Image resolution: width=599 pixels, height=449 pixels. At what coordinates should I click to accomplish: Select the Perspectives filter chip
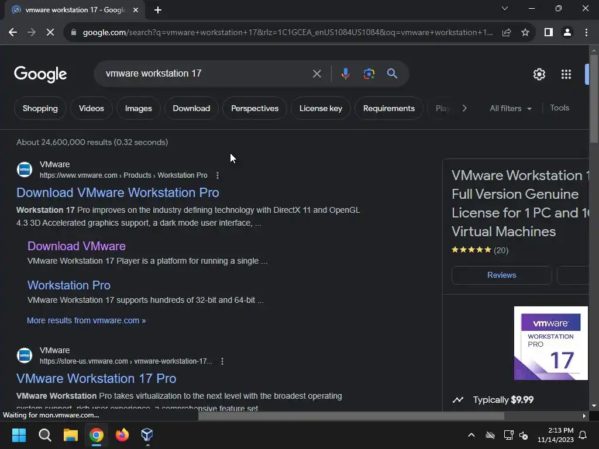pos(255,108)
